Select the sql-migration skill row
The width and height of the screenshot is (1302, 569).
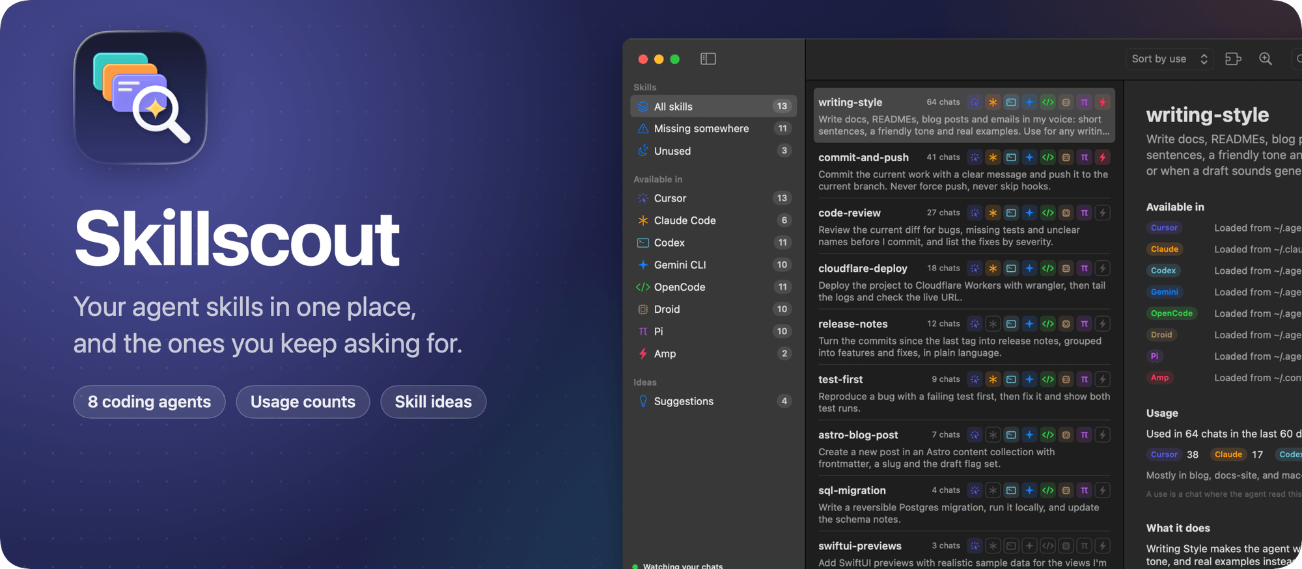(964, 504)
